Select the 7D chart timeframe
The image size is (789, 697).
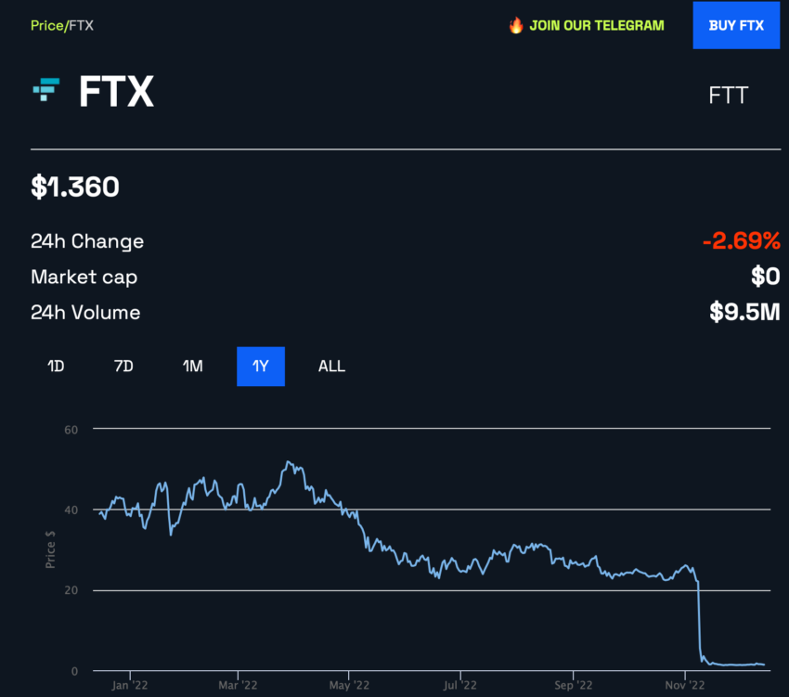coord(123,366)
